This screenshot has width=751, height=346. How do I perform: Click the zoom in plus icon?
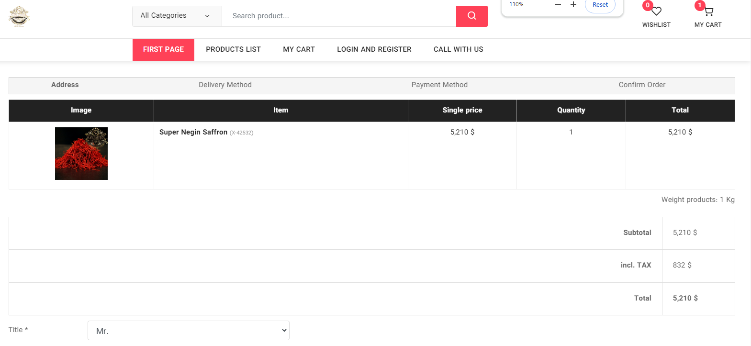click(x=573, y=5)
